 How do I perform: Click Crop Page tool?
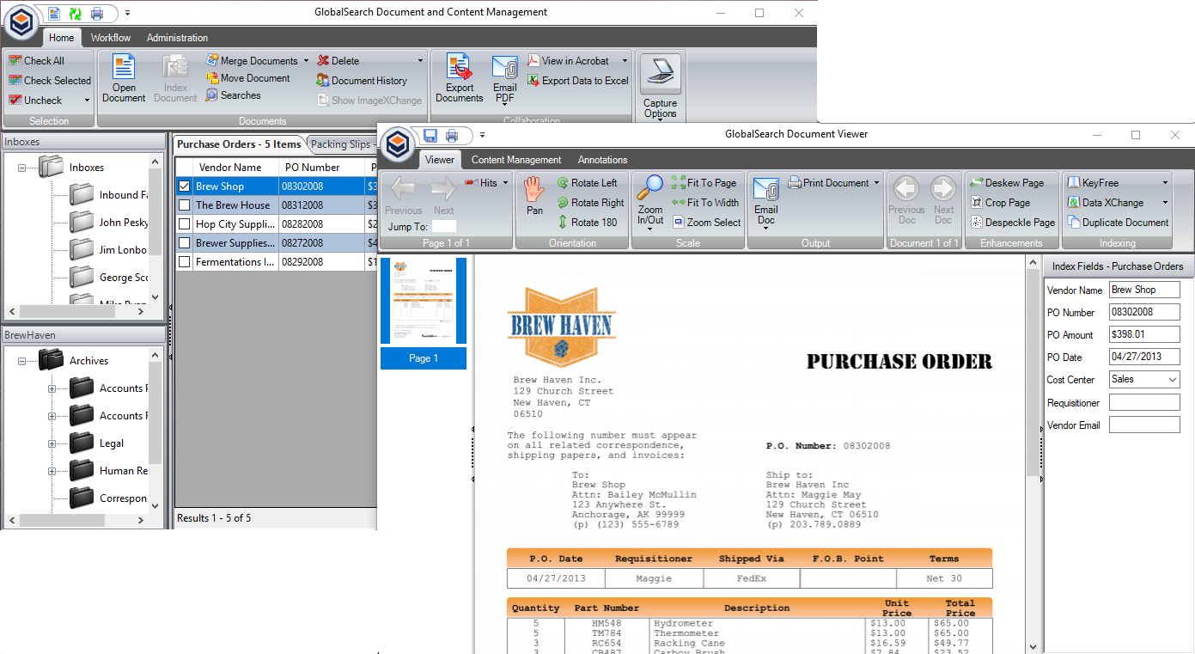click(x=1000, y=203)
